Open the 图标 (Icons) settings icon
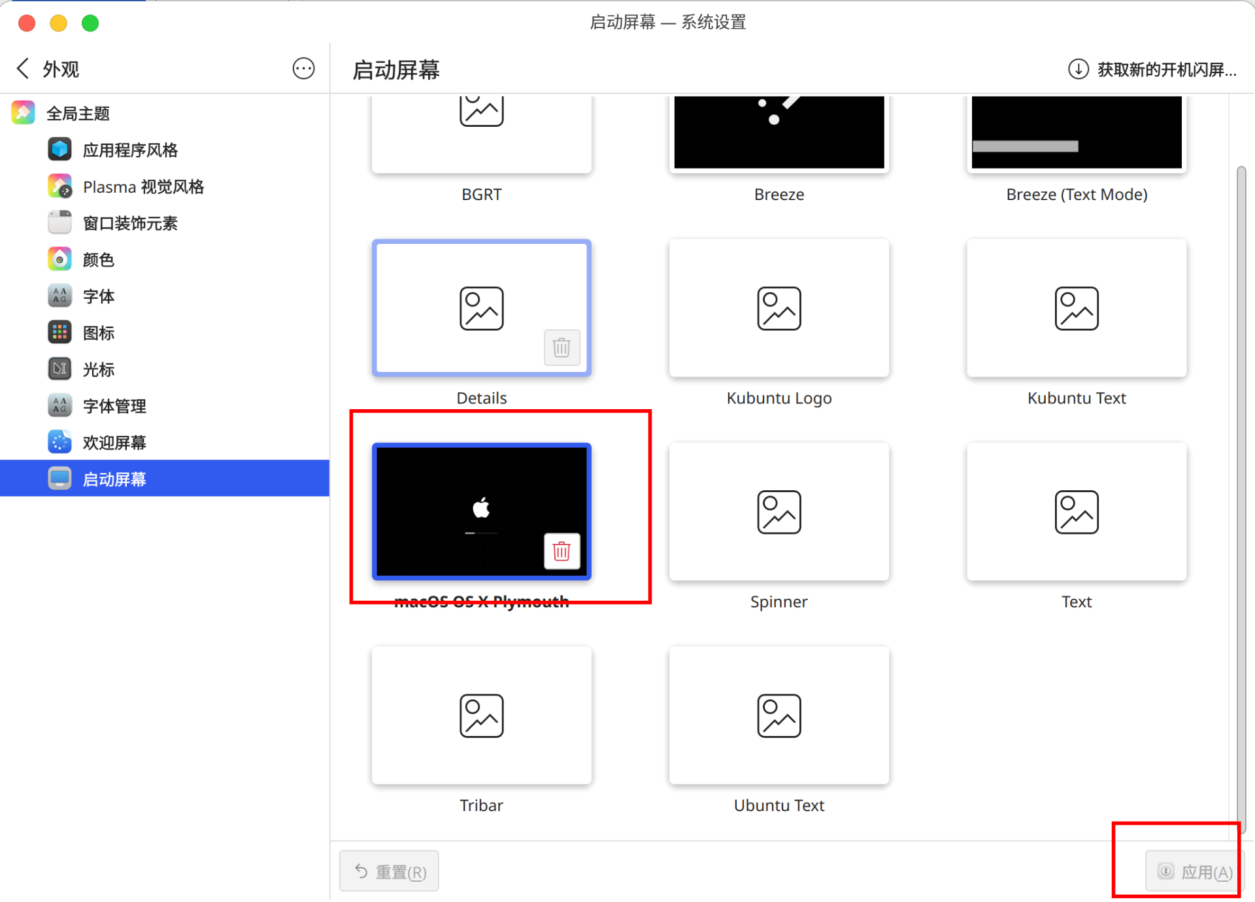 (x=59, y=332)
